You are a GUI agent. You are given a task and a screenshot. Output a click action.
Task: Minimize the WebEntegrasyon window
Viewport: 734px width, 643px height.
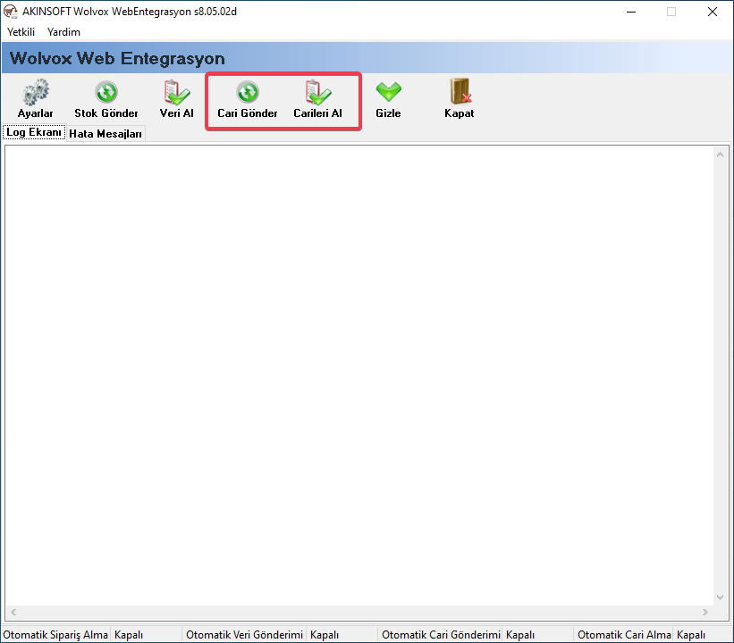tap(631, 12)
